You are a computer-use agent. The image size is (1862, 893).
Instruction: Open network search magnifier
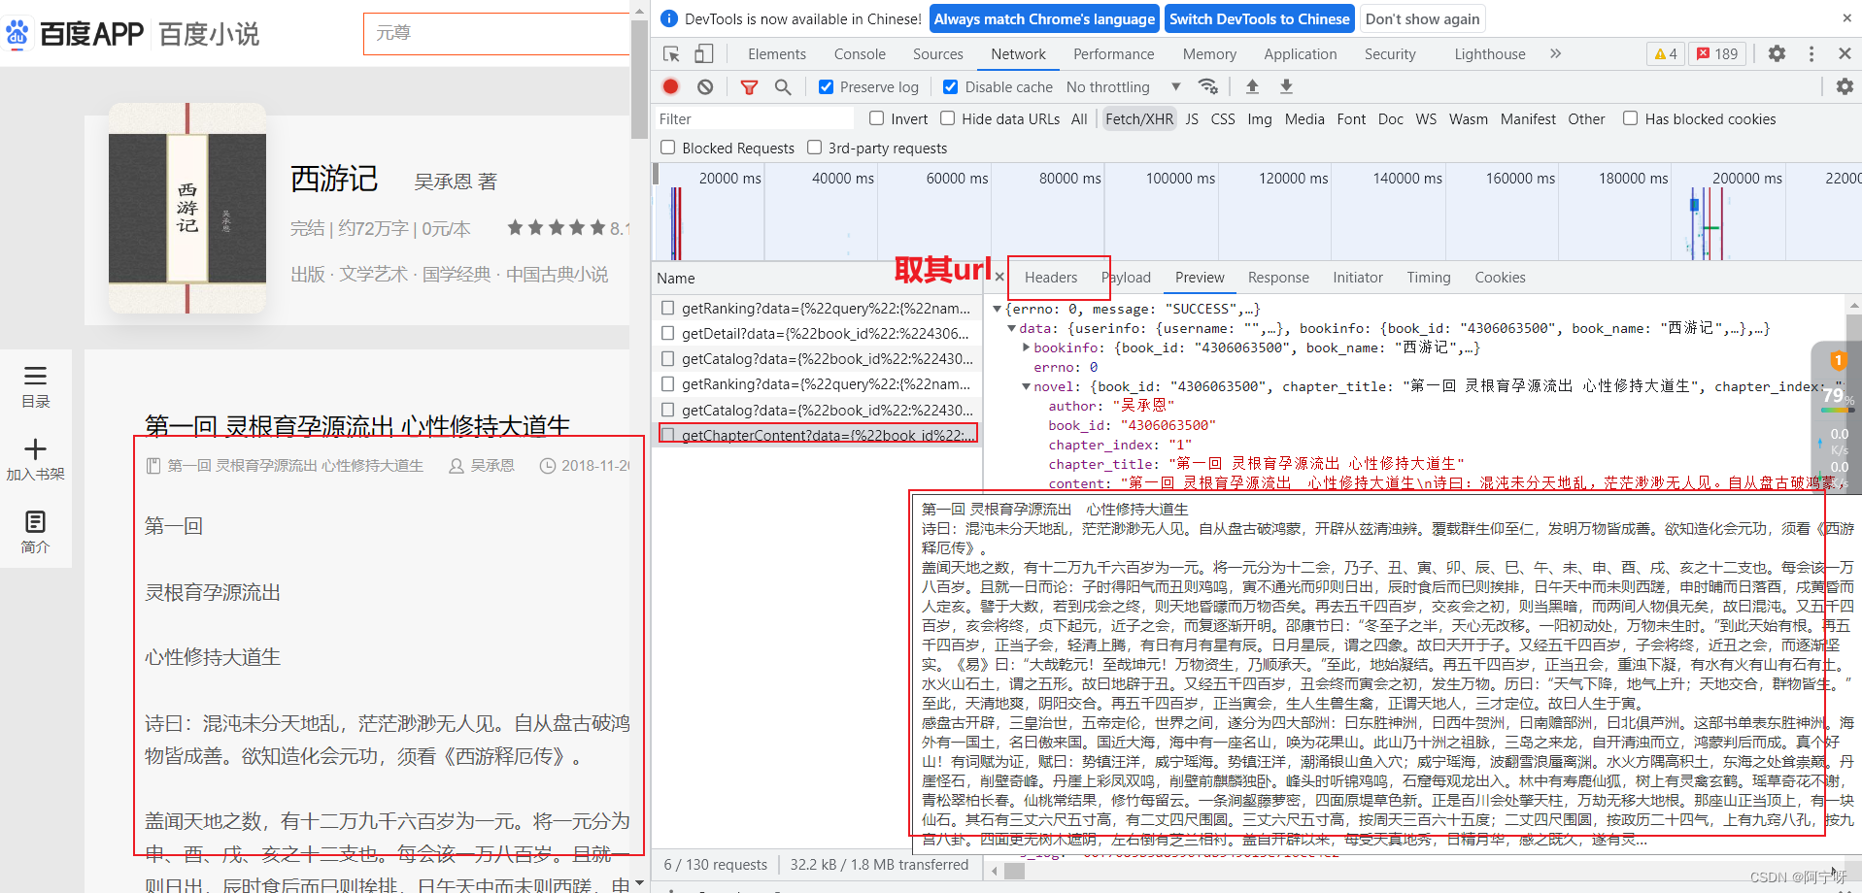[x=783, y=87]
